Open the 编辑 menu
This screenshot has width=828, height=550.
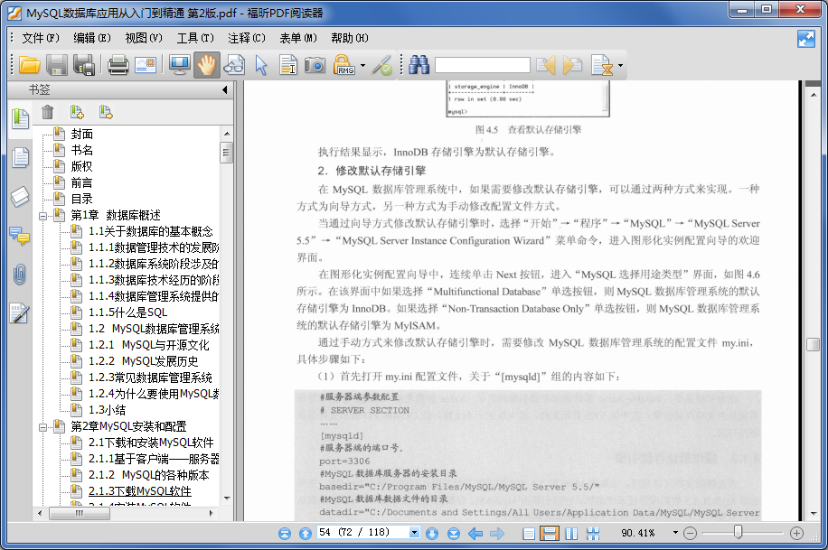92,38
